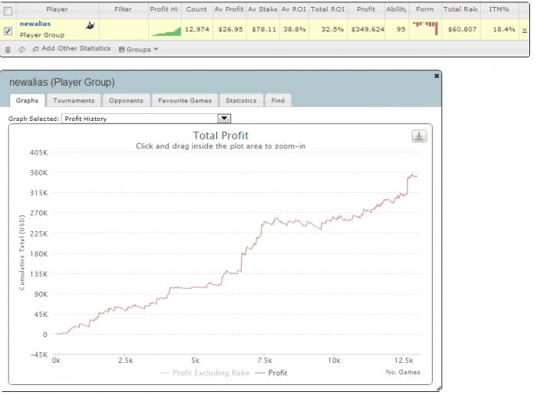Click Add Other Statistics link
The width and height of the screenshot is (537, 395).
point(71,48)
